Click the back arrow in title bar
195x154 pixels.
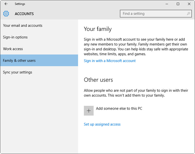[6, 4]
